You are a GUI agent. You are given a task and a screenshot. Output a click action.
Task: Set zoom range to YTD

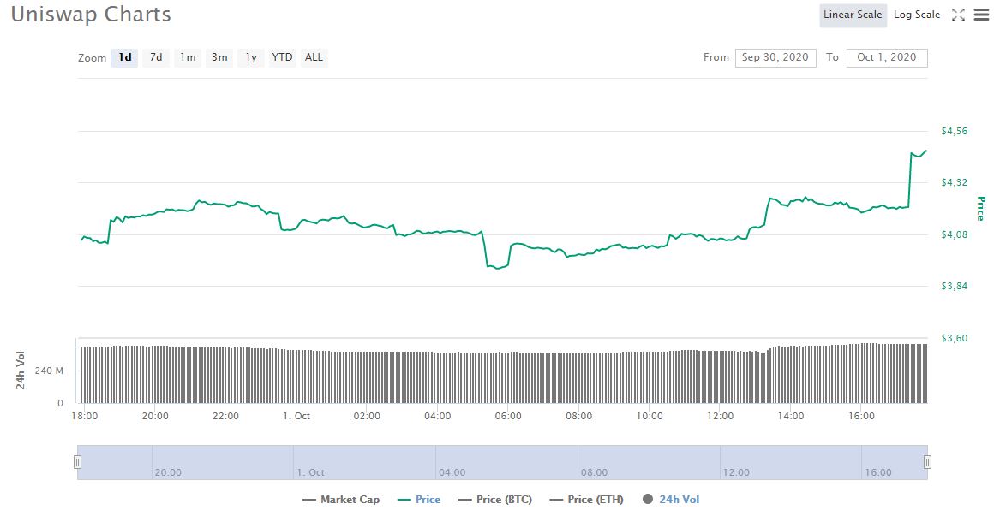coord(282,57)
